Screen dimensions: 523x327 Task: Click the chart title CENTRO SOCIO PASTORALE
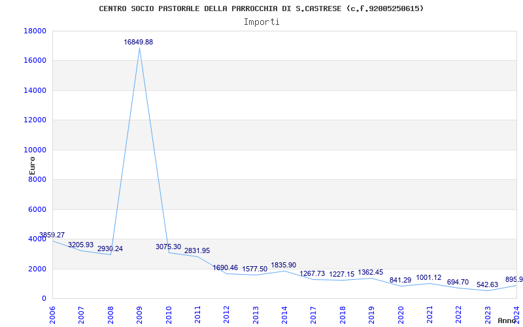(x=261, y=9)
